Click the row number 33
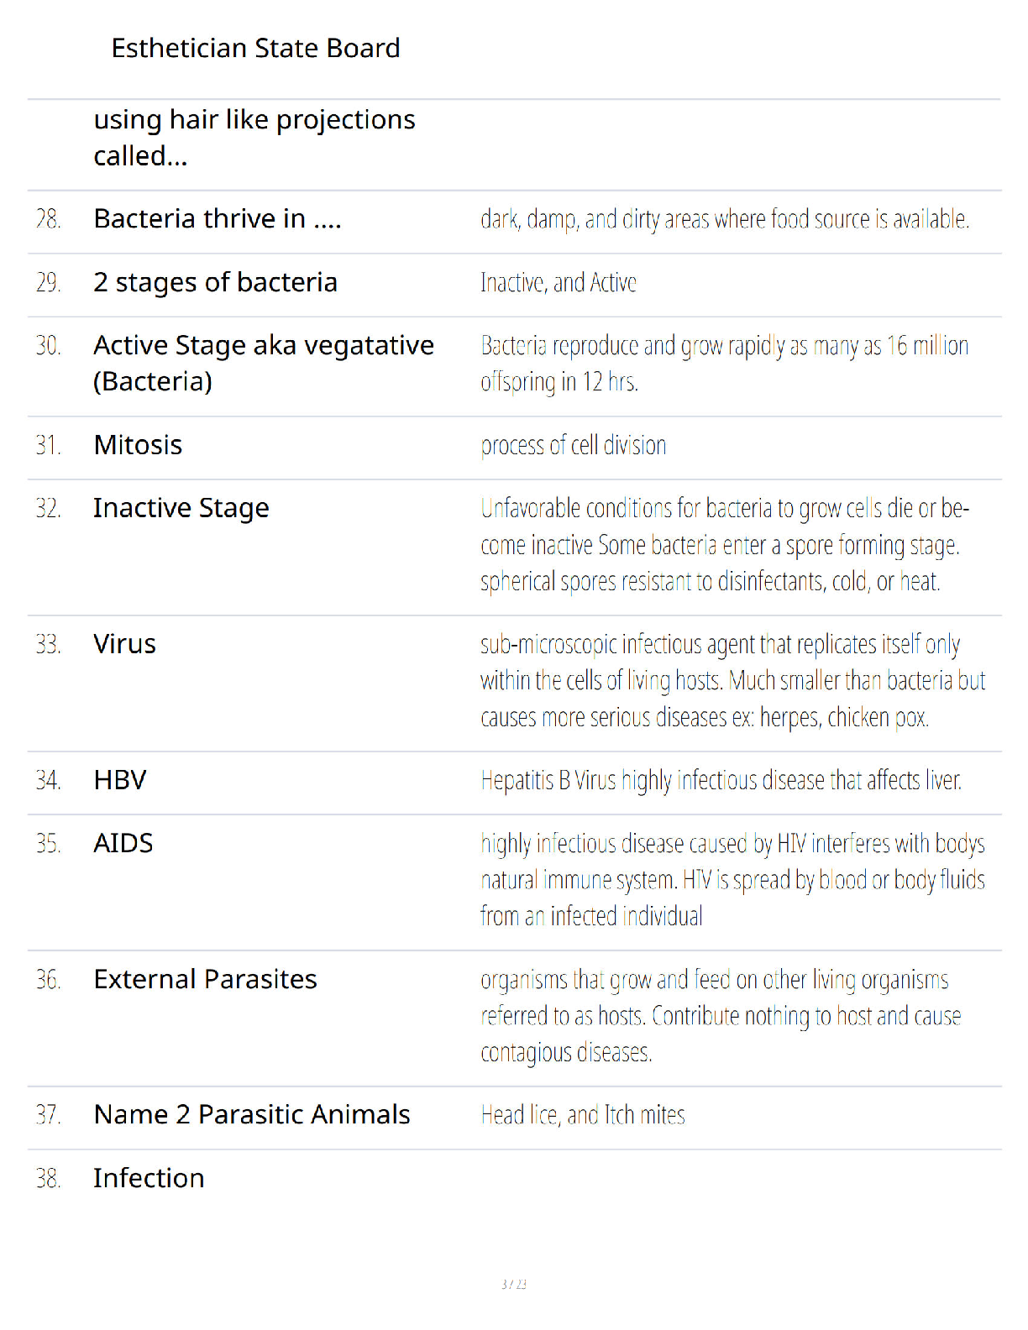Screen dimensions: 1028x1330 [48, 644]
